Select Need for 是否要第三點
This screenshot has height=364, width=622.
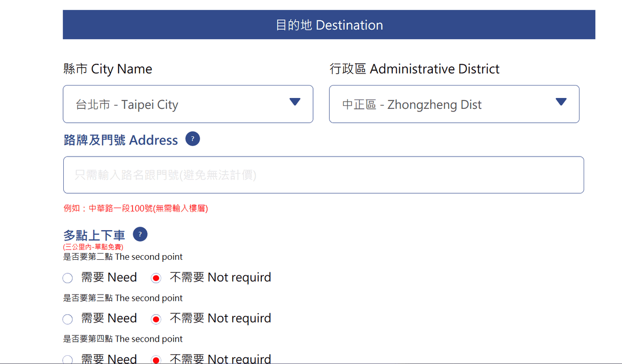point(68,319)
